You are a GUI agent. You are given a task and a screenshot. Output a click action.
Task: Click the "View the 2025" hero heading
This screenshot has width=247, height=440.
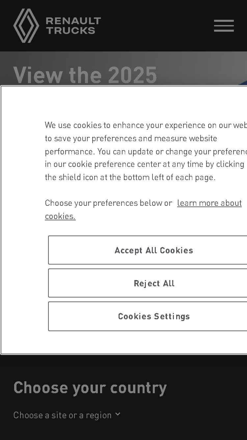(85, 75)
